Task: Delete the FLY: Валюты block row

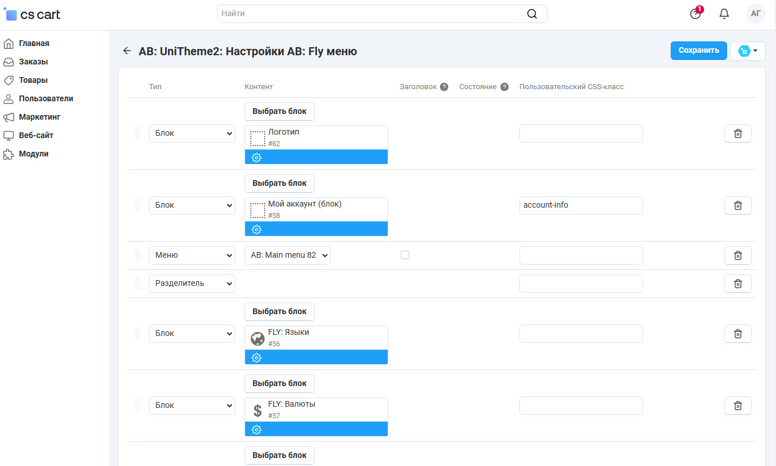Action: (x=737, y=406)
